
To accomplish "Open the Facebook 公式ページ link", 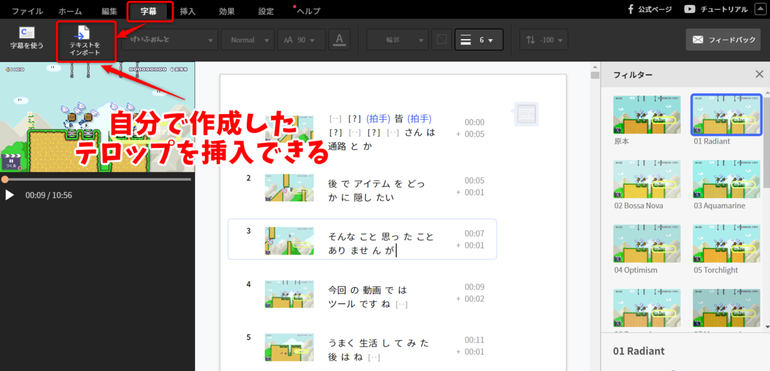I will 649,10.
